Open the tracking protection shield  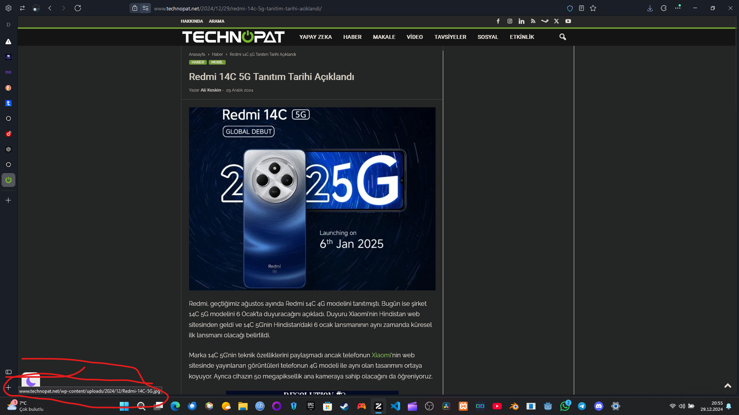tap(570, 8)
